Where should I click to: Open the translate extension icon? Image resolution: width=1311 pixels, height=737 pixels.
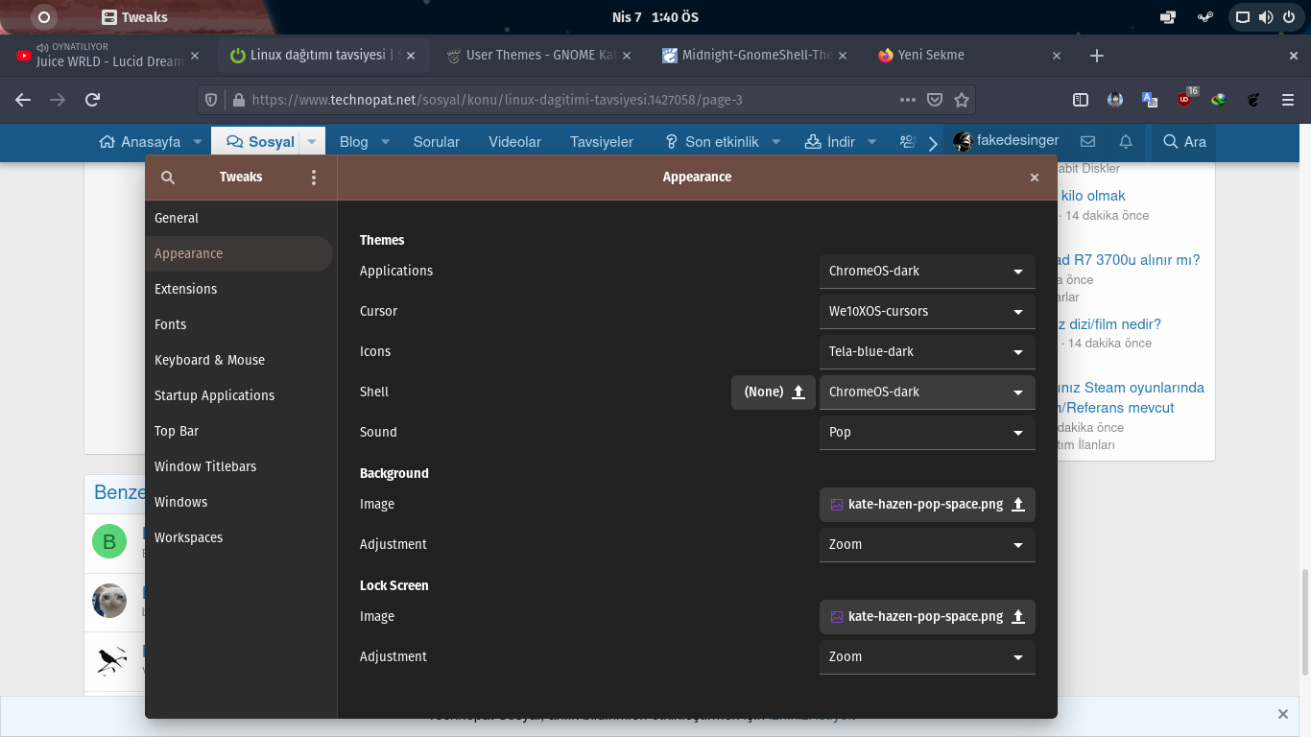point(1150,100)
